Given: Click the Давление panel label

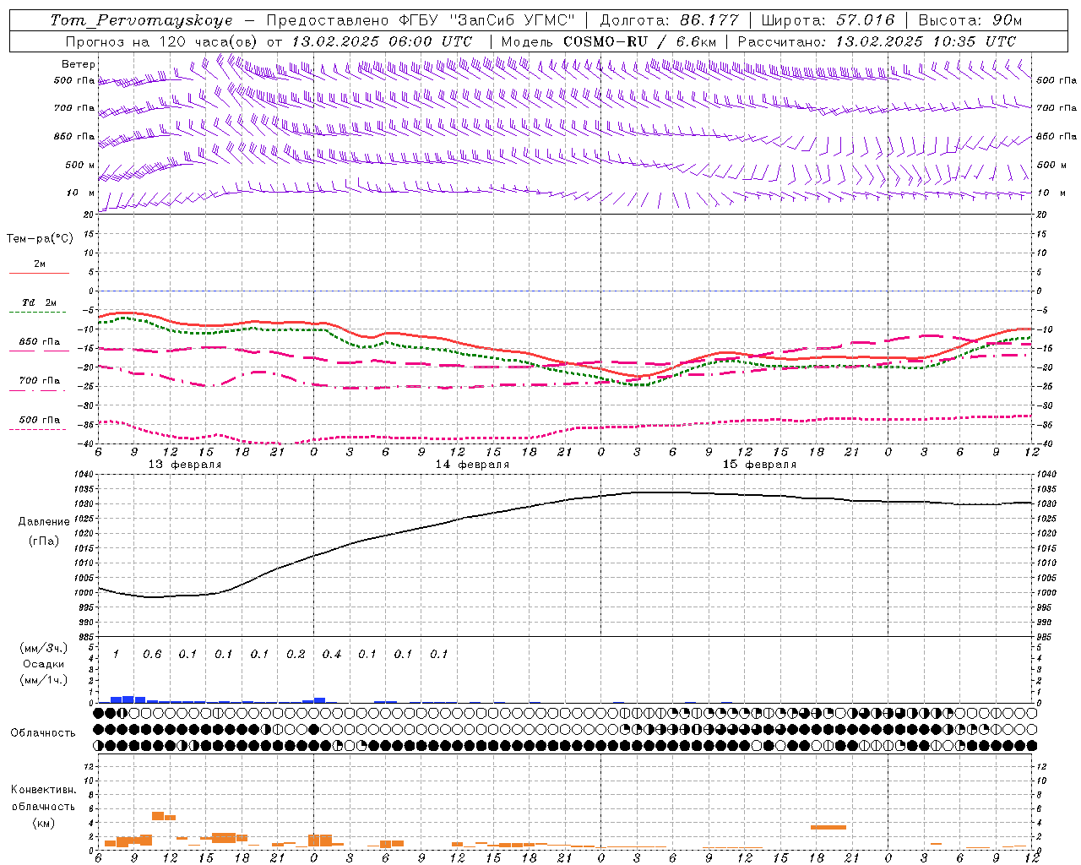Looking at the screenshot, I should [x=44, y=522].
